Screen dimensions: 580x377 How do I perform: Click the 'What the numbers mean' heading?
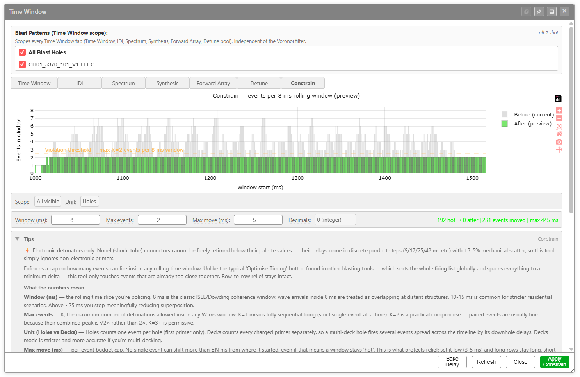click(x=54, y=288)
